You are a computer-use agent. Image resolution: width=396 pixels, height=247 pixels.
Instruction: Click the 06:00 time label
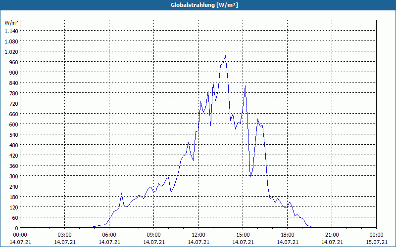109,235
